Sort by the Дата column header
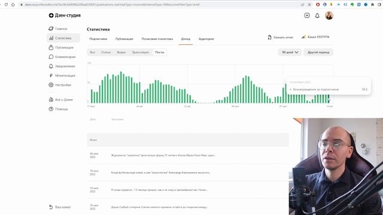This screenshot has height=215, width=383. tap(93, 119)
